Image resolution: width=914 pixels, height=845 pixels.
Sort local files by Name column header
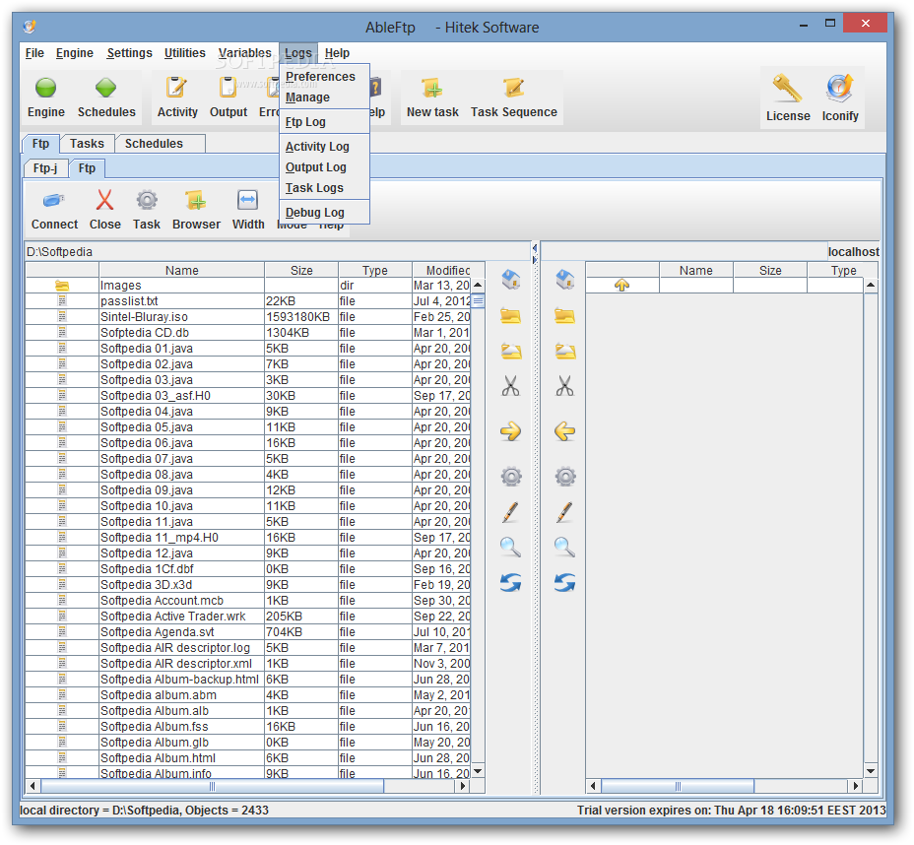182,271
